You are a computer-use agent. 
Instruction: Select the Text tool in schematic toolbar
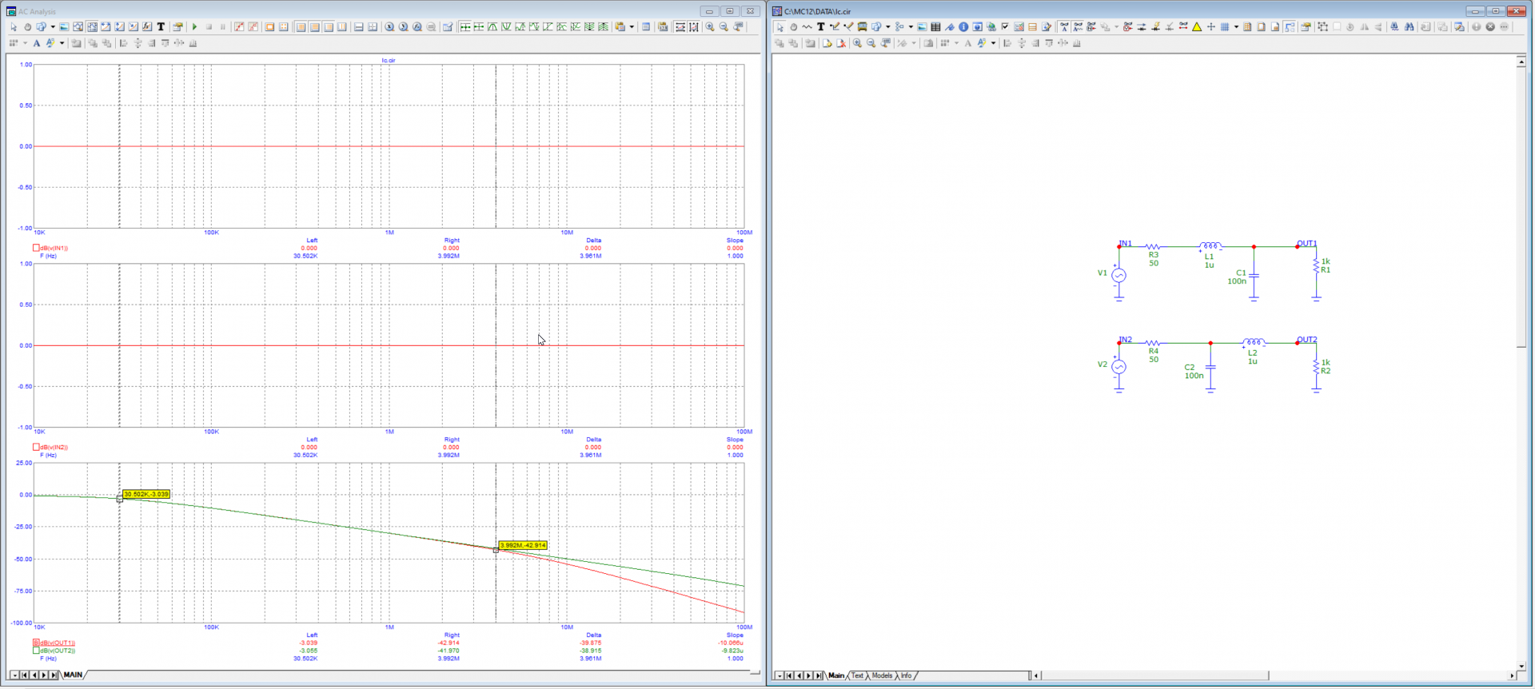pyautogui.click(x=821, y=26)
